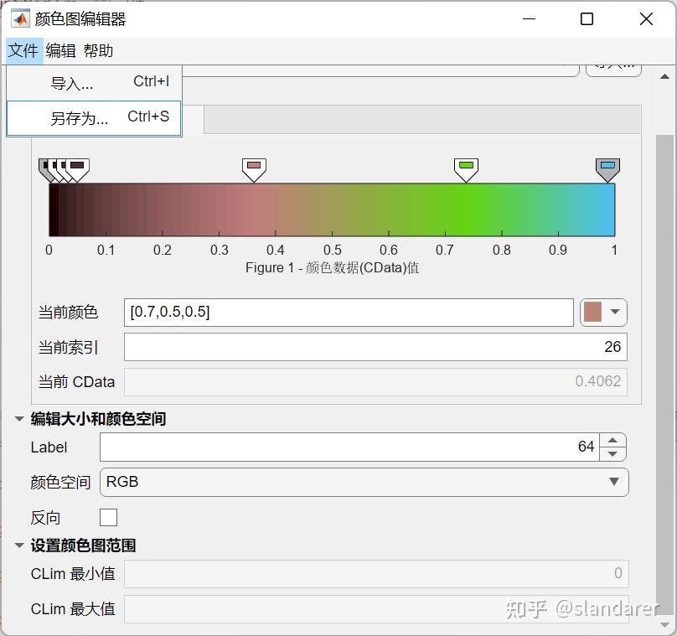Select the pink color stop marker near 0.35

pos(252,167)
